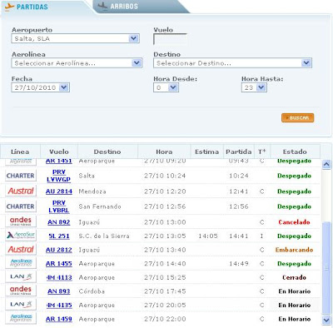Image resolution: width=333 pixels, height=328 pixels.
Task: Expand the Destino selector
Action: [x=232, y=63]
